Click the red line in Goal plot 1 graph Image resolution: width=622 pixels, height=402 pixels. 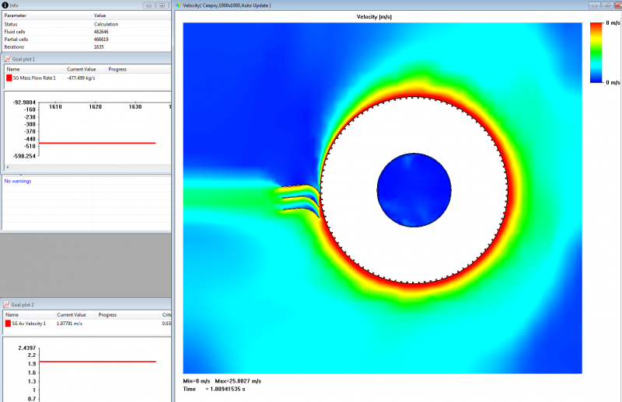(97, 143)
